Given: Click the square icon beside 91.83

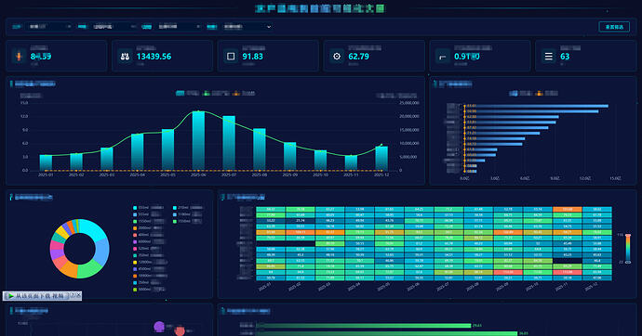Looking at the screenshot, I should tap(231, 57).
